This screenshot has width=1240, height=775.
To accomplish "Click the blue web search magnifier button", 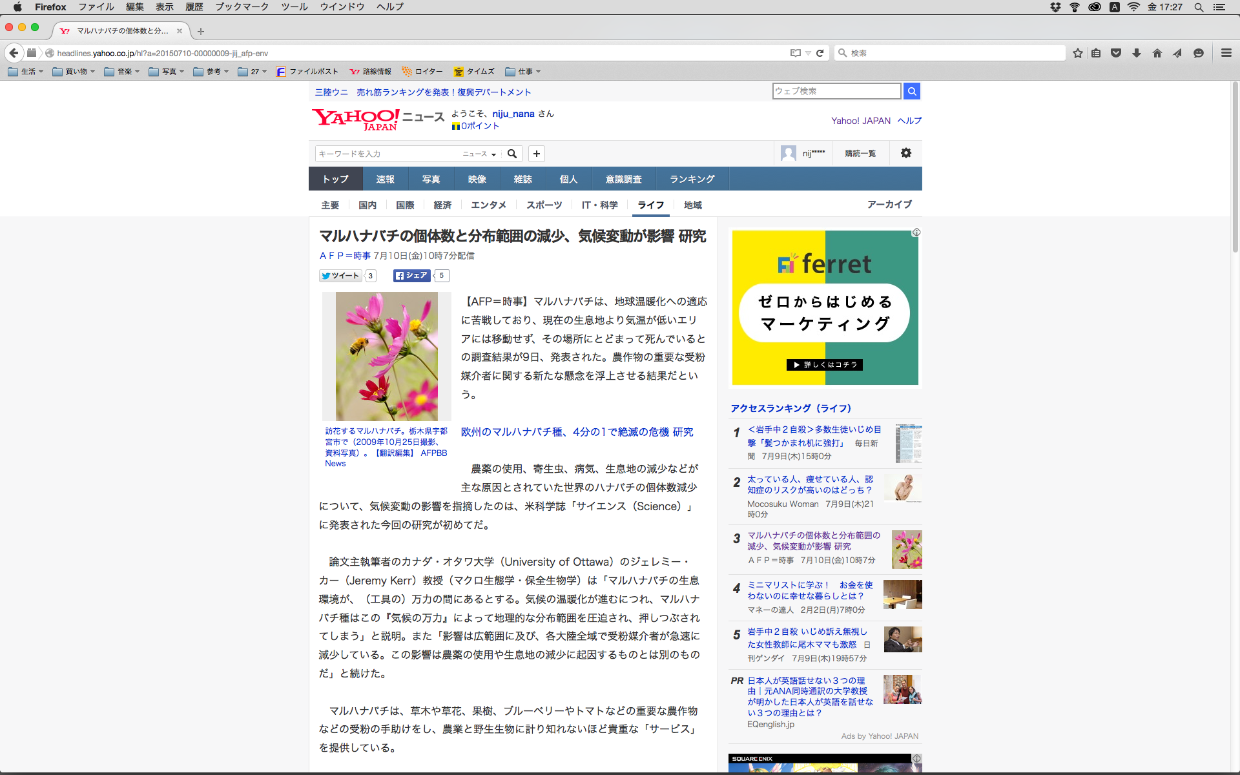I will coord(911,91).
